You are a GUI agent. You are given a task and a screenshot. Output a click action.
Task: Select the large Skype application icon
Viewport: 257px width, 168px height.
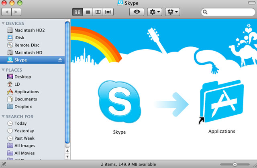pyautogui.click(x=120, y=102)
